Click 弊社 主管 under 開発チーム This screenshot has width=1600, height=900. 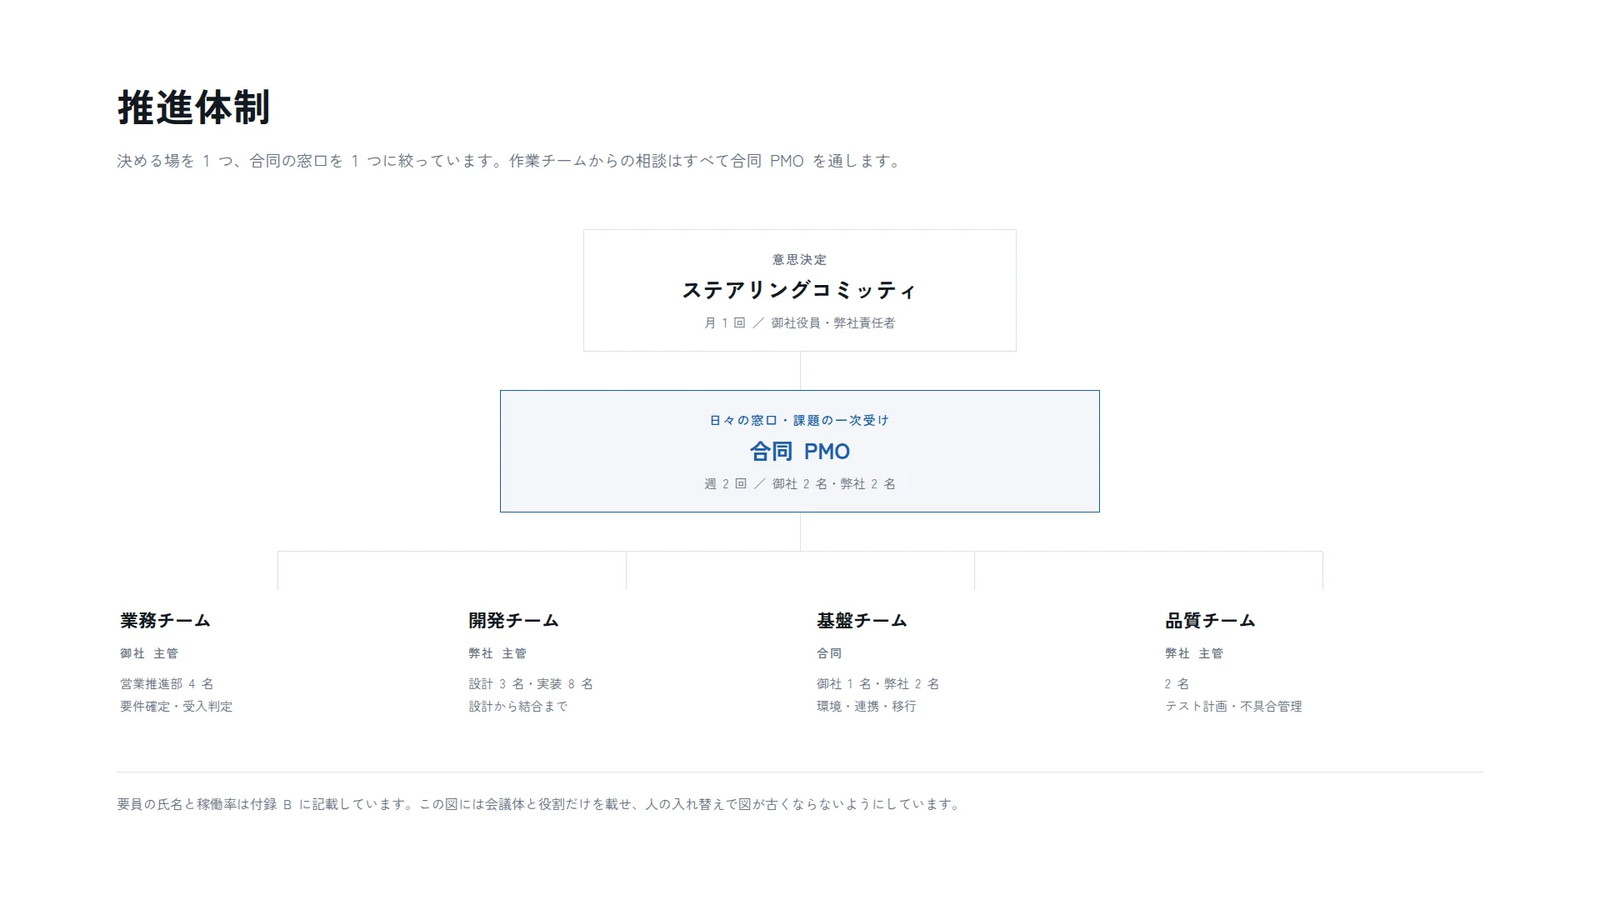pos(497,653)
